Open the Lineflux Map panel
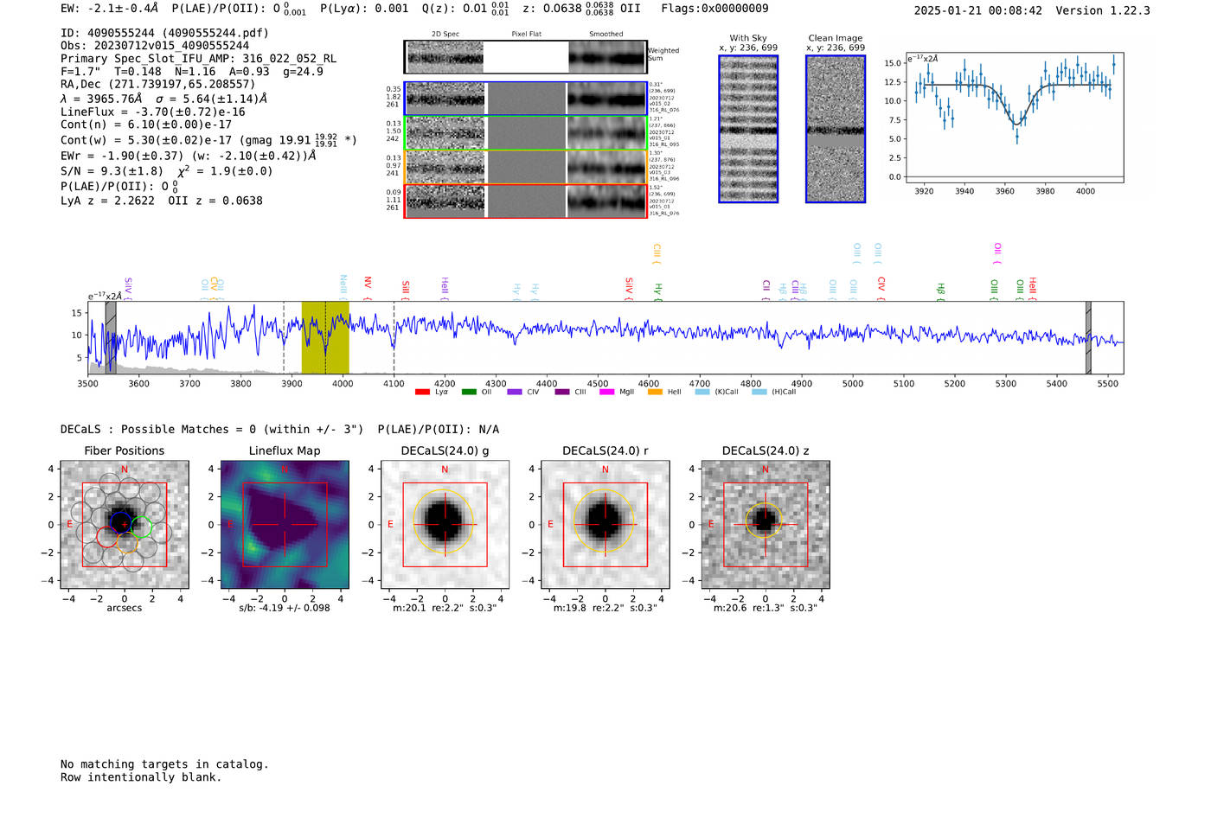The height and width of the screenshot is (824, 1211). (x=285, y=525)
